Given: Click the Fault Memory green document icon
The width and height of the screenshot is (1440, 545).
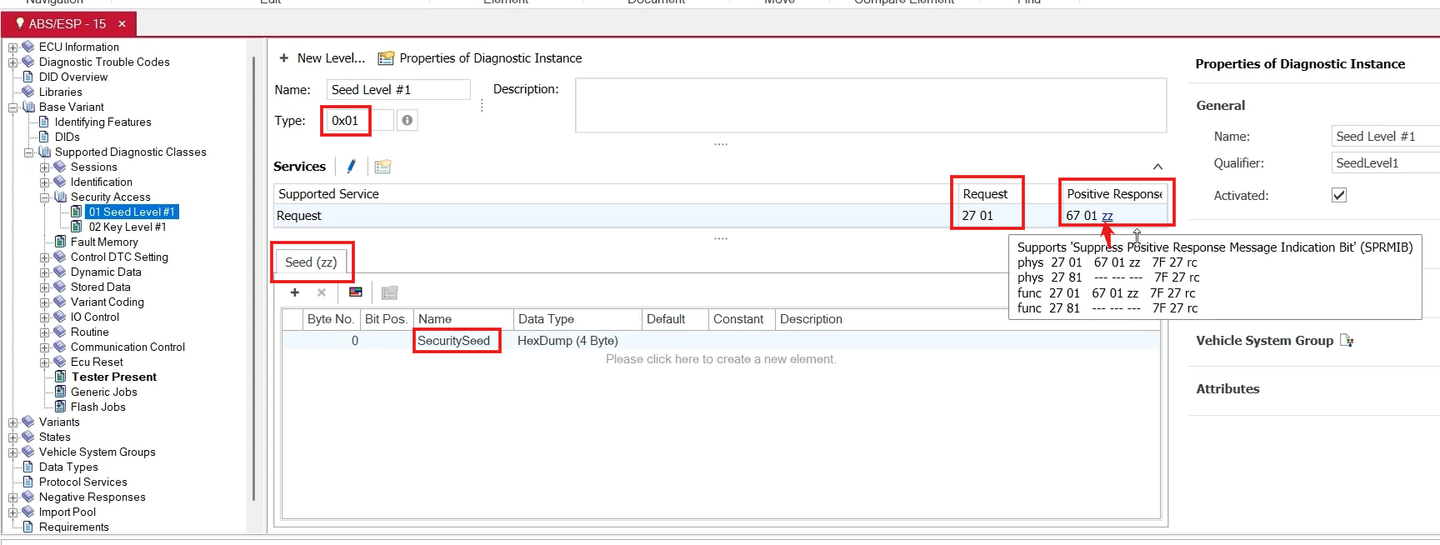Looking at the screenshot, I should [x=60, y=242].
